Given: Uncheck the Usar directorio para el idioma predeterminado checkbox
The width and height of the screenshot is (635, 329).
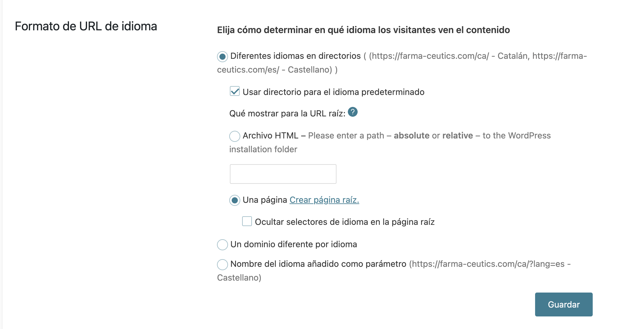Looking at the screenshot, I should (x=235, y=92).
